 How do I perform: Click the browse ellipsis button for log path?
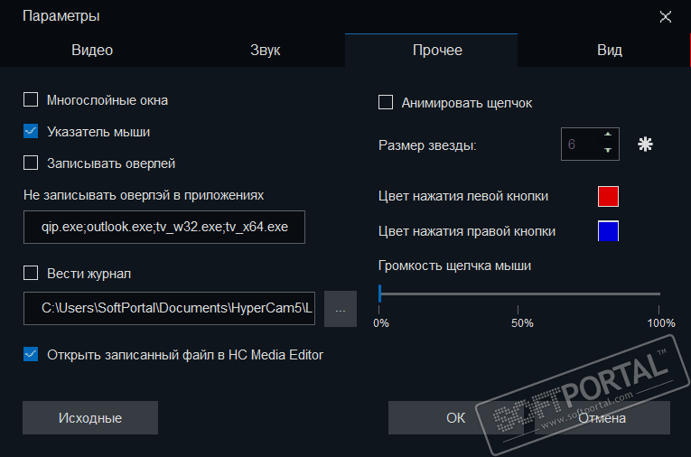341,309
